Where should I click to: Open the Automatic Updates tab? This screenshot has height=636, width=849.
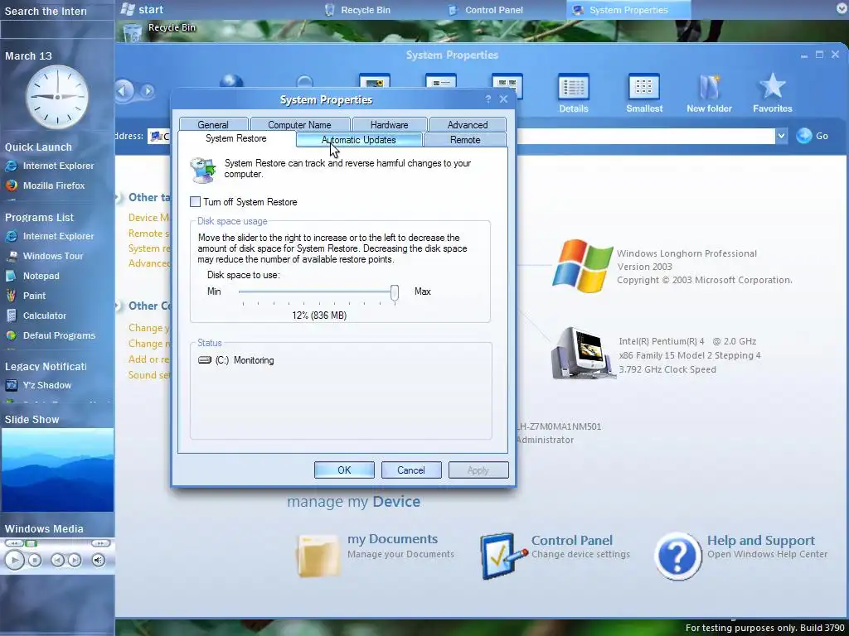[x=359, y=139]
